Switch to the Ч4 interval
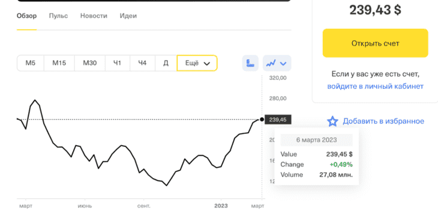The height and width of the screenshot is (219, 438). tap(142, 63)
